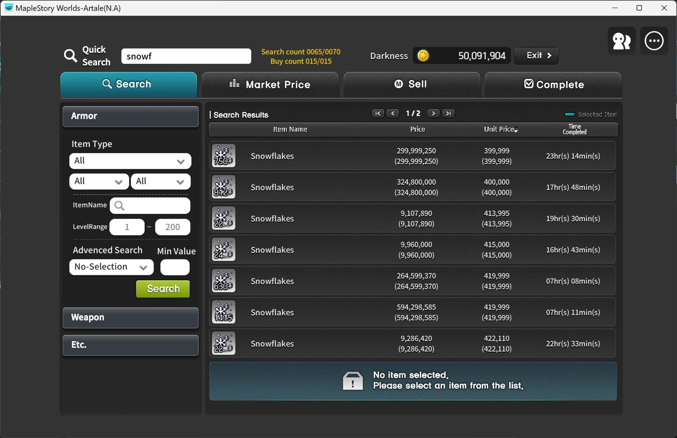This screenshot has height=438, width=677.
Task: Go to previous results page
Action: 393,113
